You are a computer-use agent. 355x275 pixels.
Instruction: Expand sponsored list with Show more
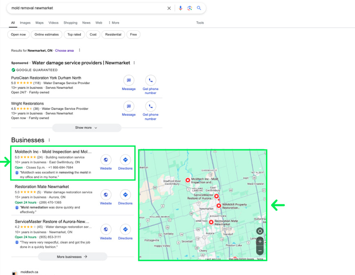click(87, 128)
